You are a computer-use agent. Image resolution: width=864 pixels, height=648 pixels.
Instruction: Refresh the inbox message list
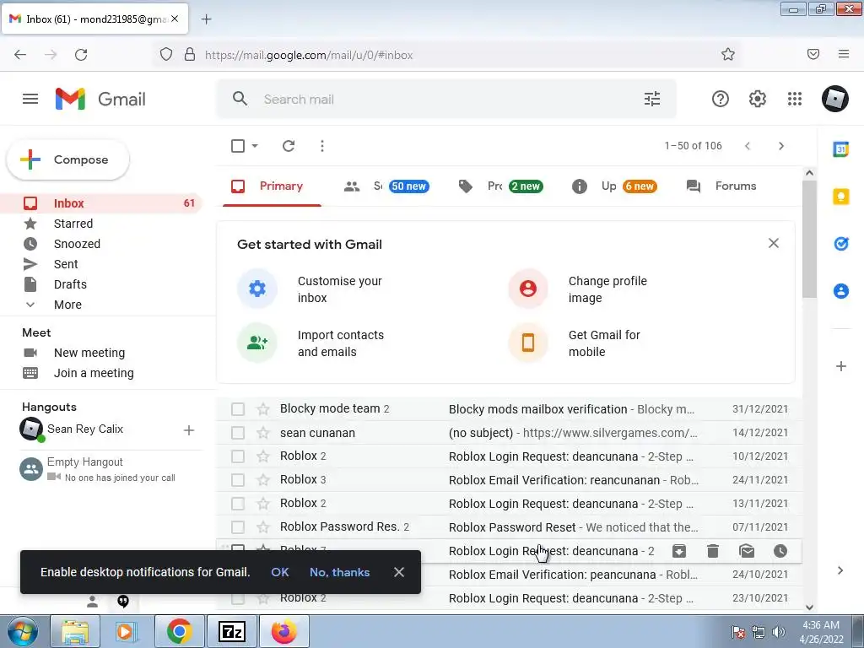point(289,146)
